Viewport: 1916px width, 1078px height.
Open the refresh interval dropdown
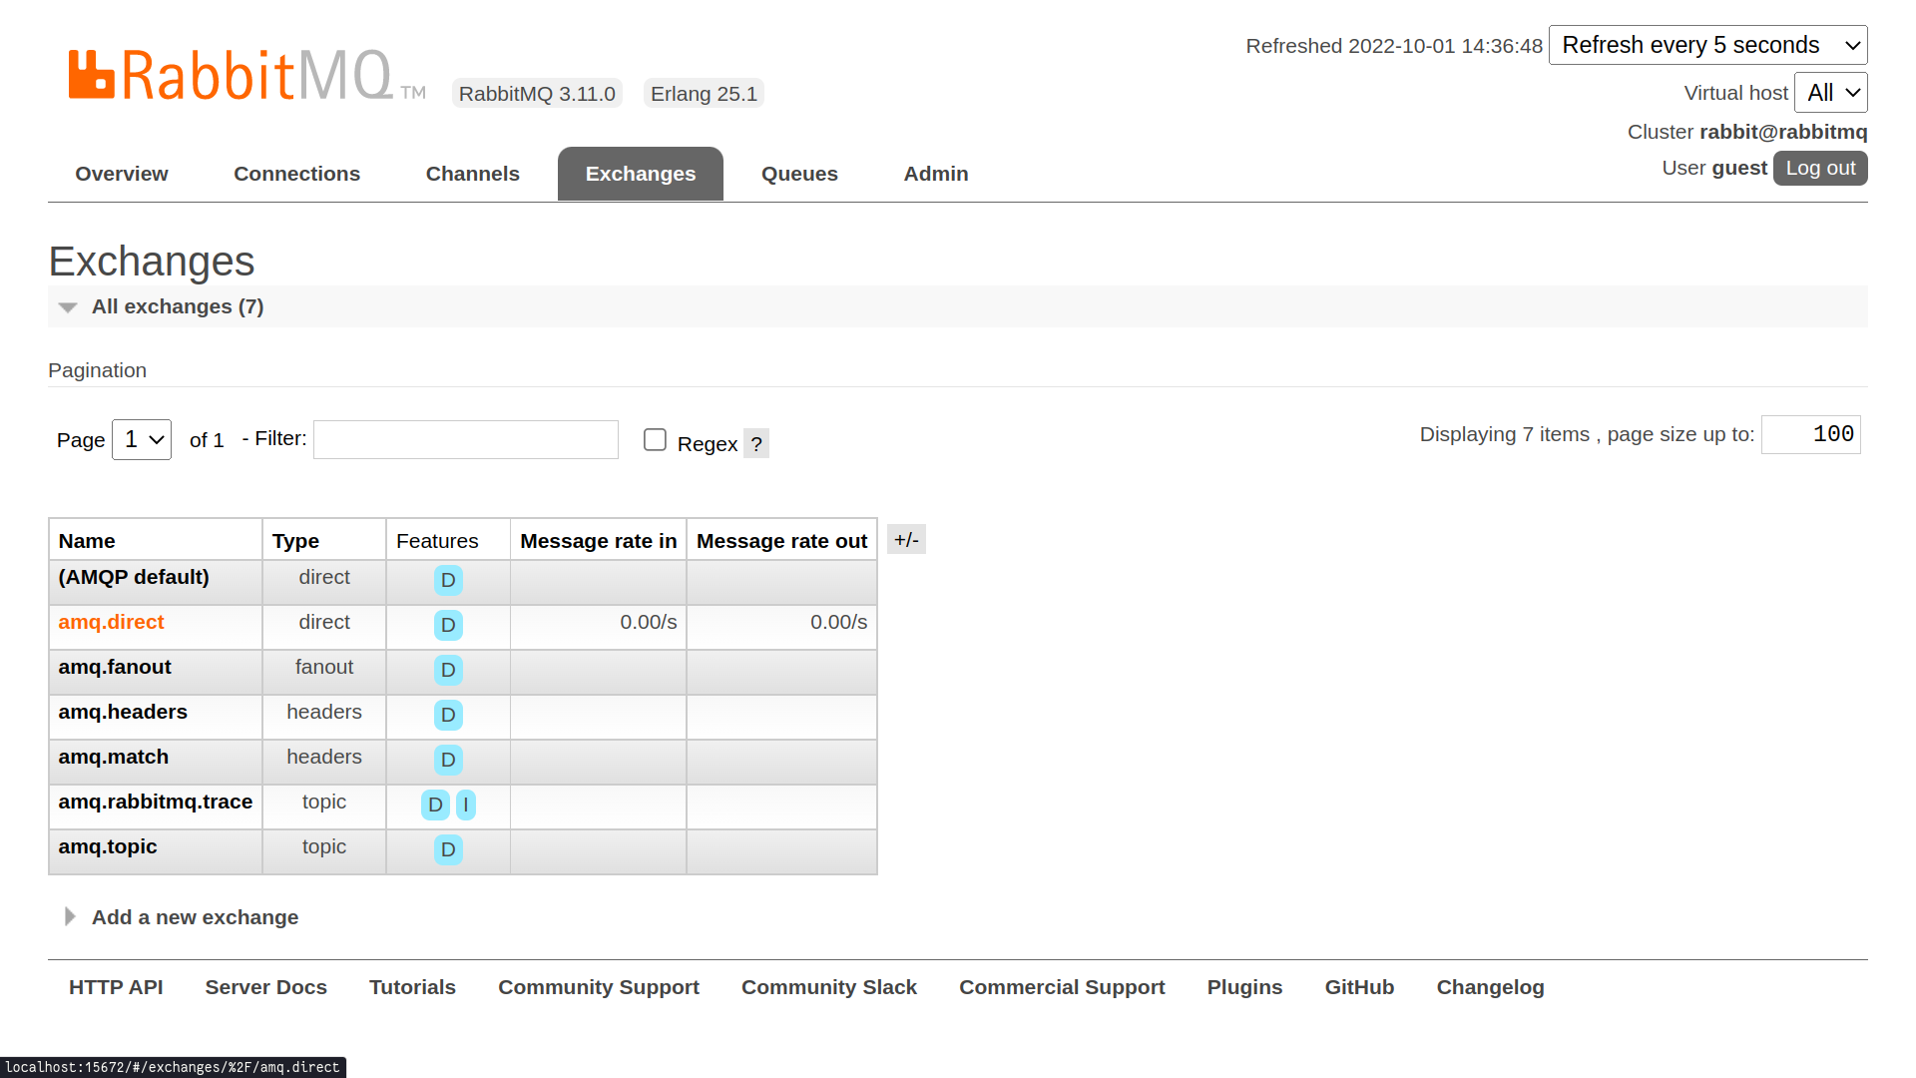1707,45
